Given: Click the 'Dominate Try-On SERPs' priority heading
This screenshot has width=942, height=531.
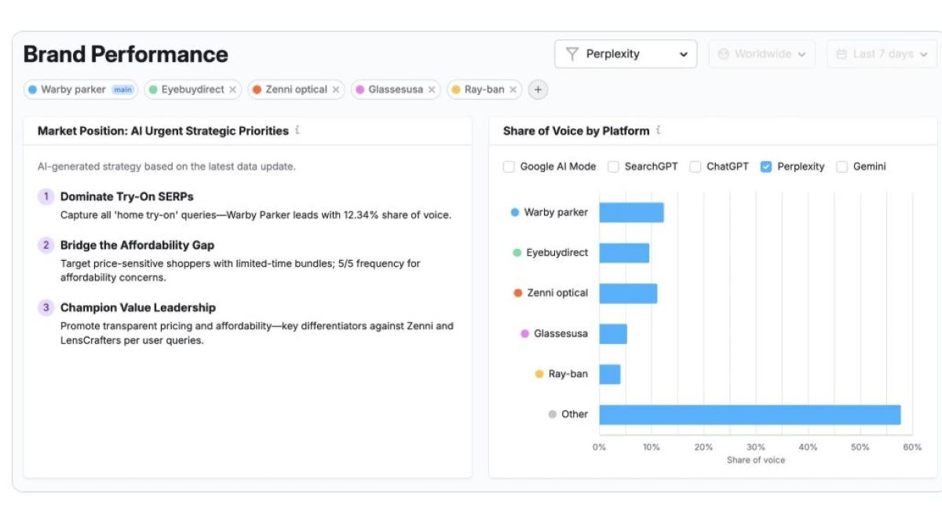Looking at the screenshot, I should pos(126,196).
